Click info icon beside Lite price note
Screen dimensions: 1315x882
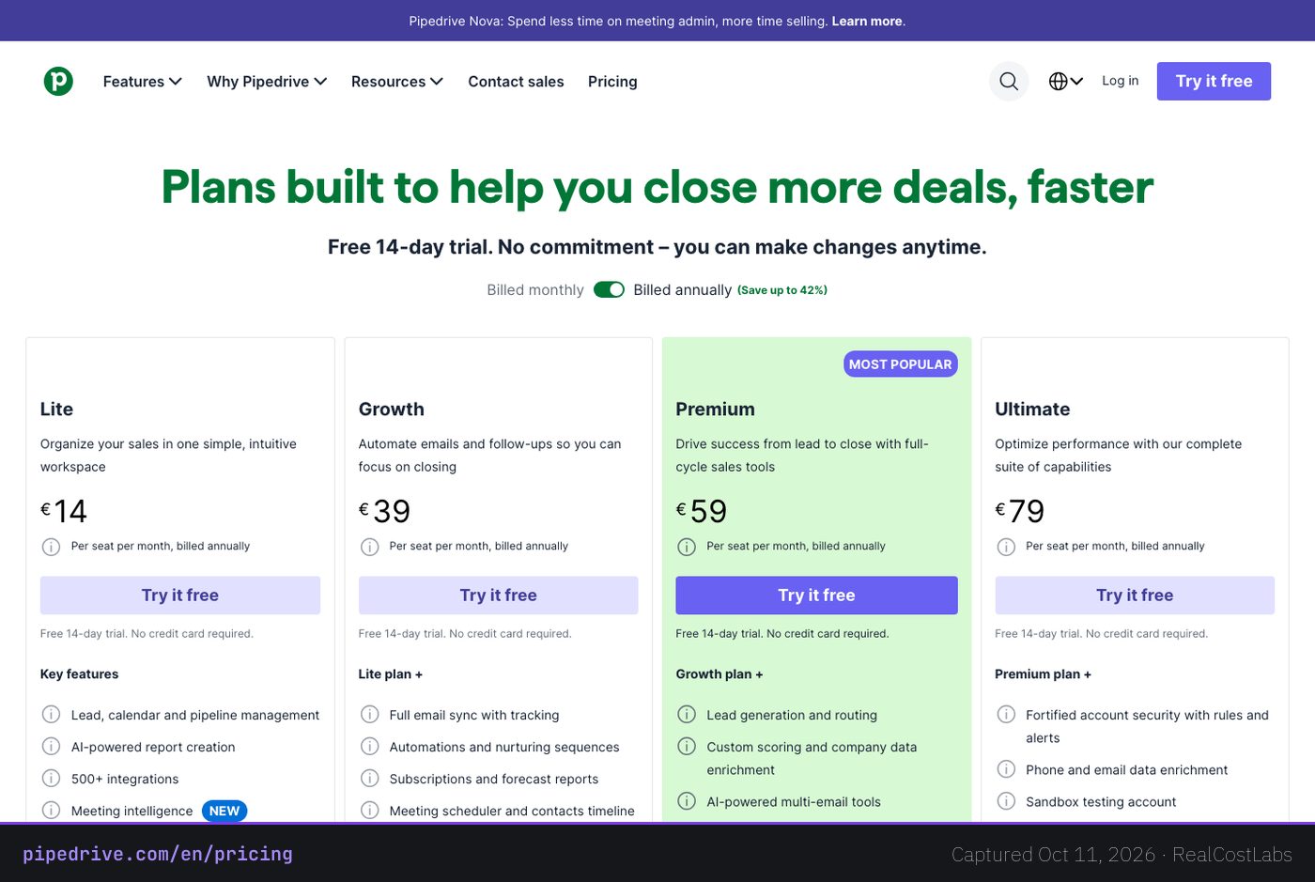click(x=51, y=547)
